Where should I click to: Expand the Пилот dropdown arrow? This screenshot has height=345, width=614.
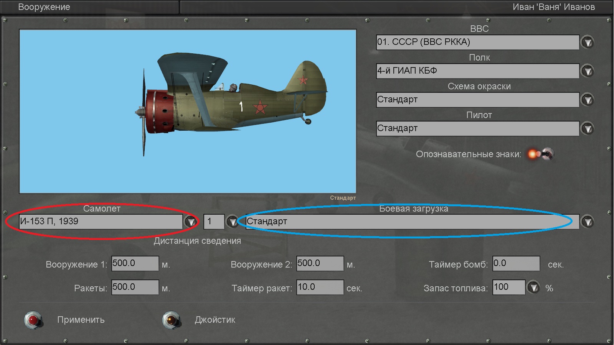click(x=587, y=128)
